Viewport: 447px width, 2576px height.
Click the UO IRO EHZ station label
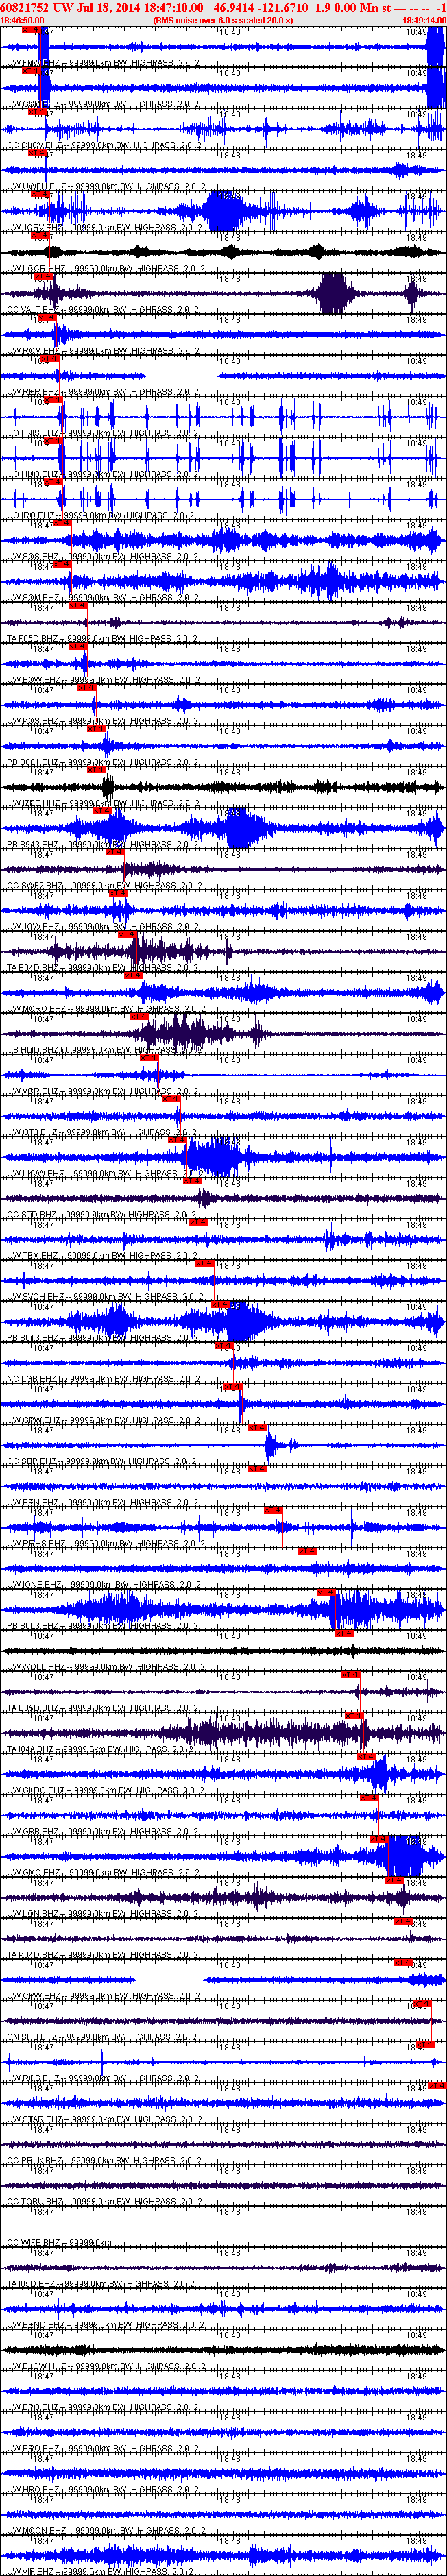[x=102, y=515]
